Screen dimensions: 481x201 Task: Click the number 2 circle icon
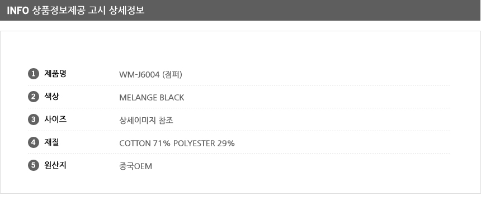[34, 97]
